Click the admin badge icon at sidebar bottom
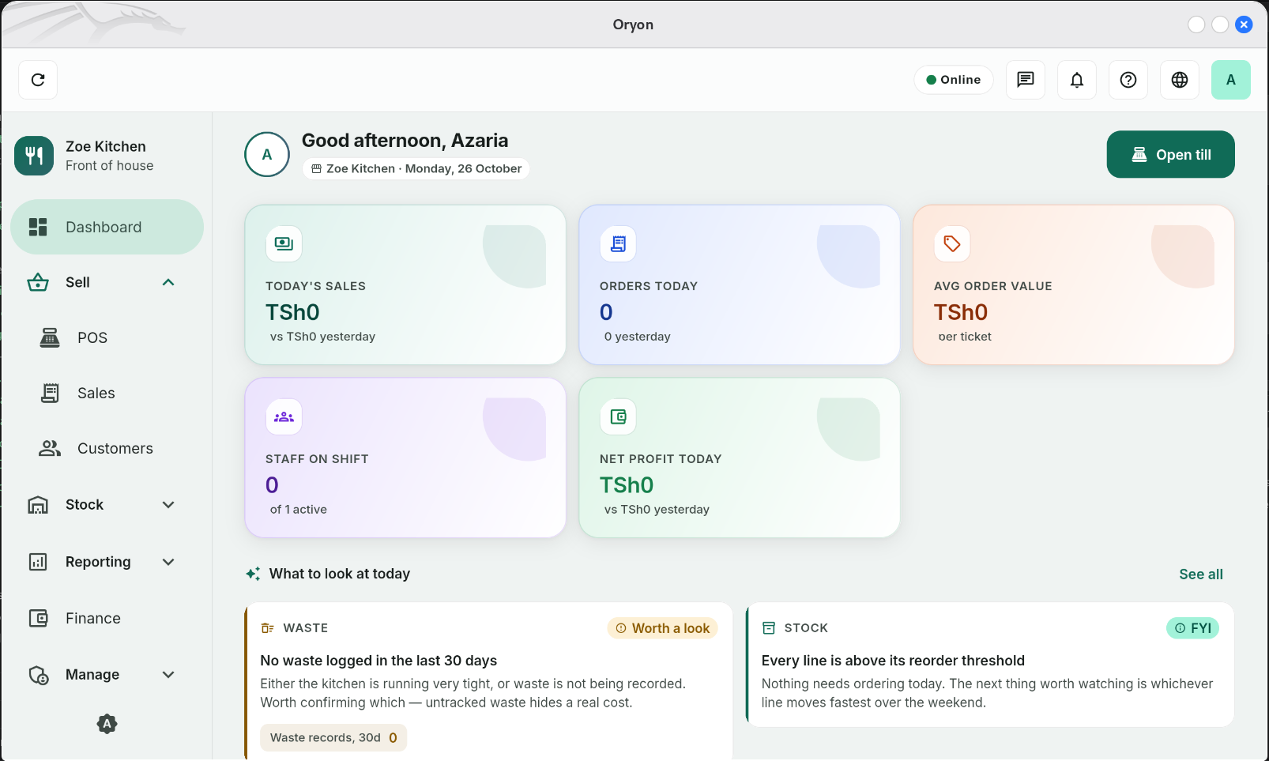Image resolution: width=1269 pixels, height=761 pixels. [x=107, y=723]
